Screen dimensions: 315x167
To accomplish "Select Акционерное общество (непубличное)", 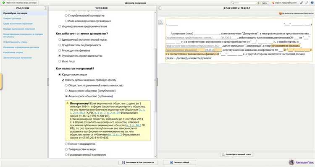I will [66, 91].
